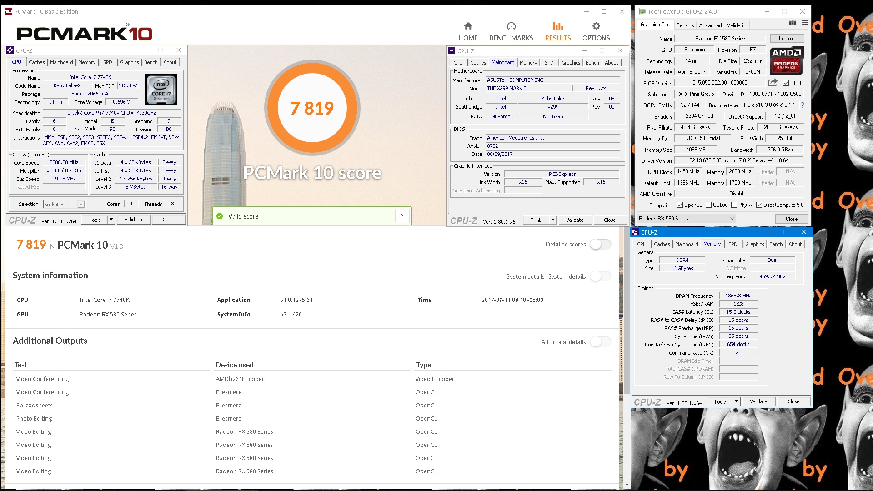Click the Intel Core i7 7740K CPU text
Viewport: 873px width, 491px height.
105,300
